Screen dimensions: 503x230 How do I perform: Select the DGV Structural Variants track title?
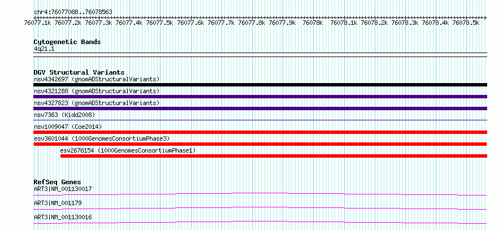[x=79, y=72]
